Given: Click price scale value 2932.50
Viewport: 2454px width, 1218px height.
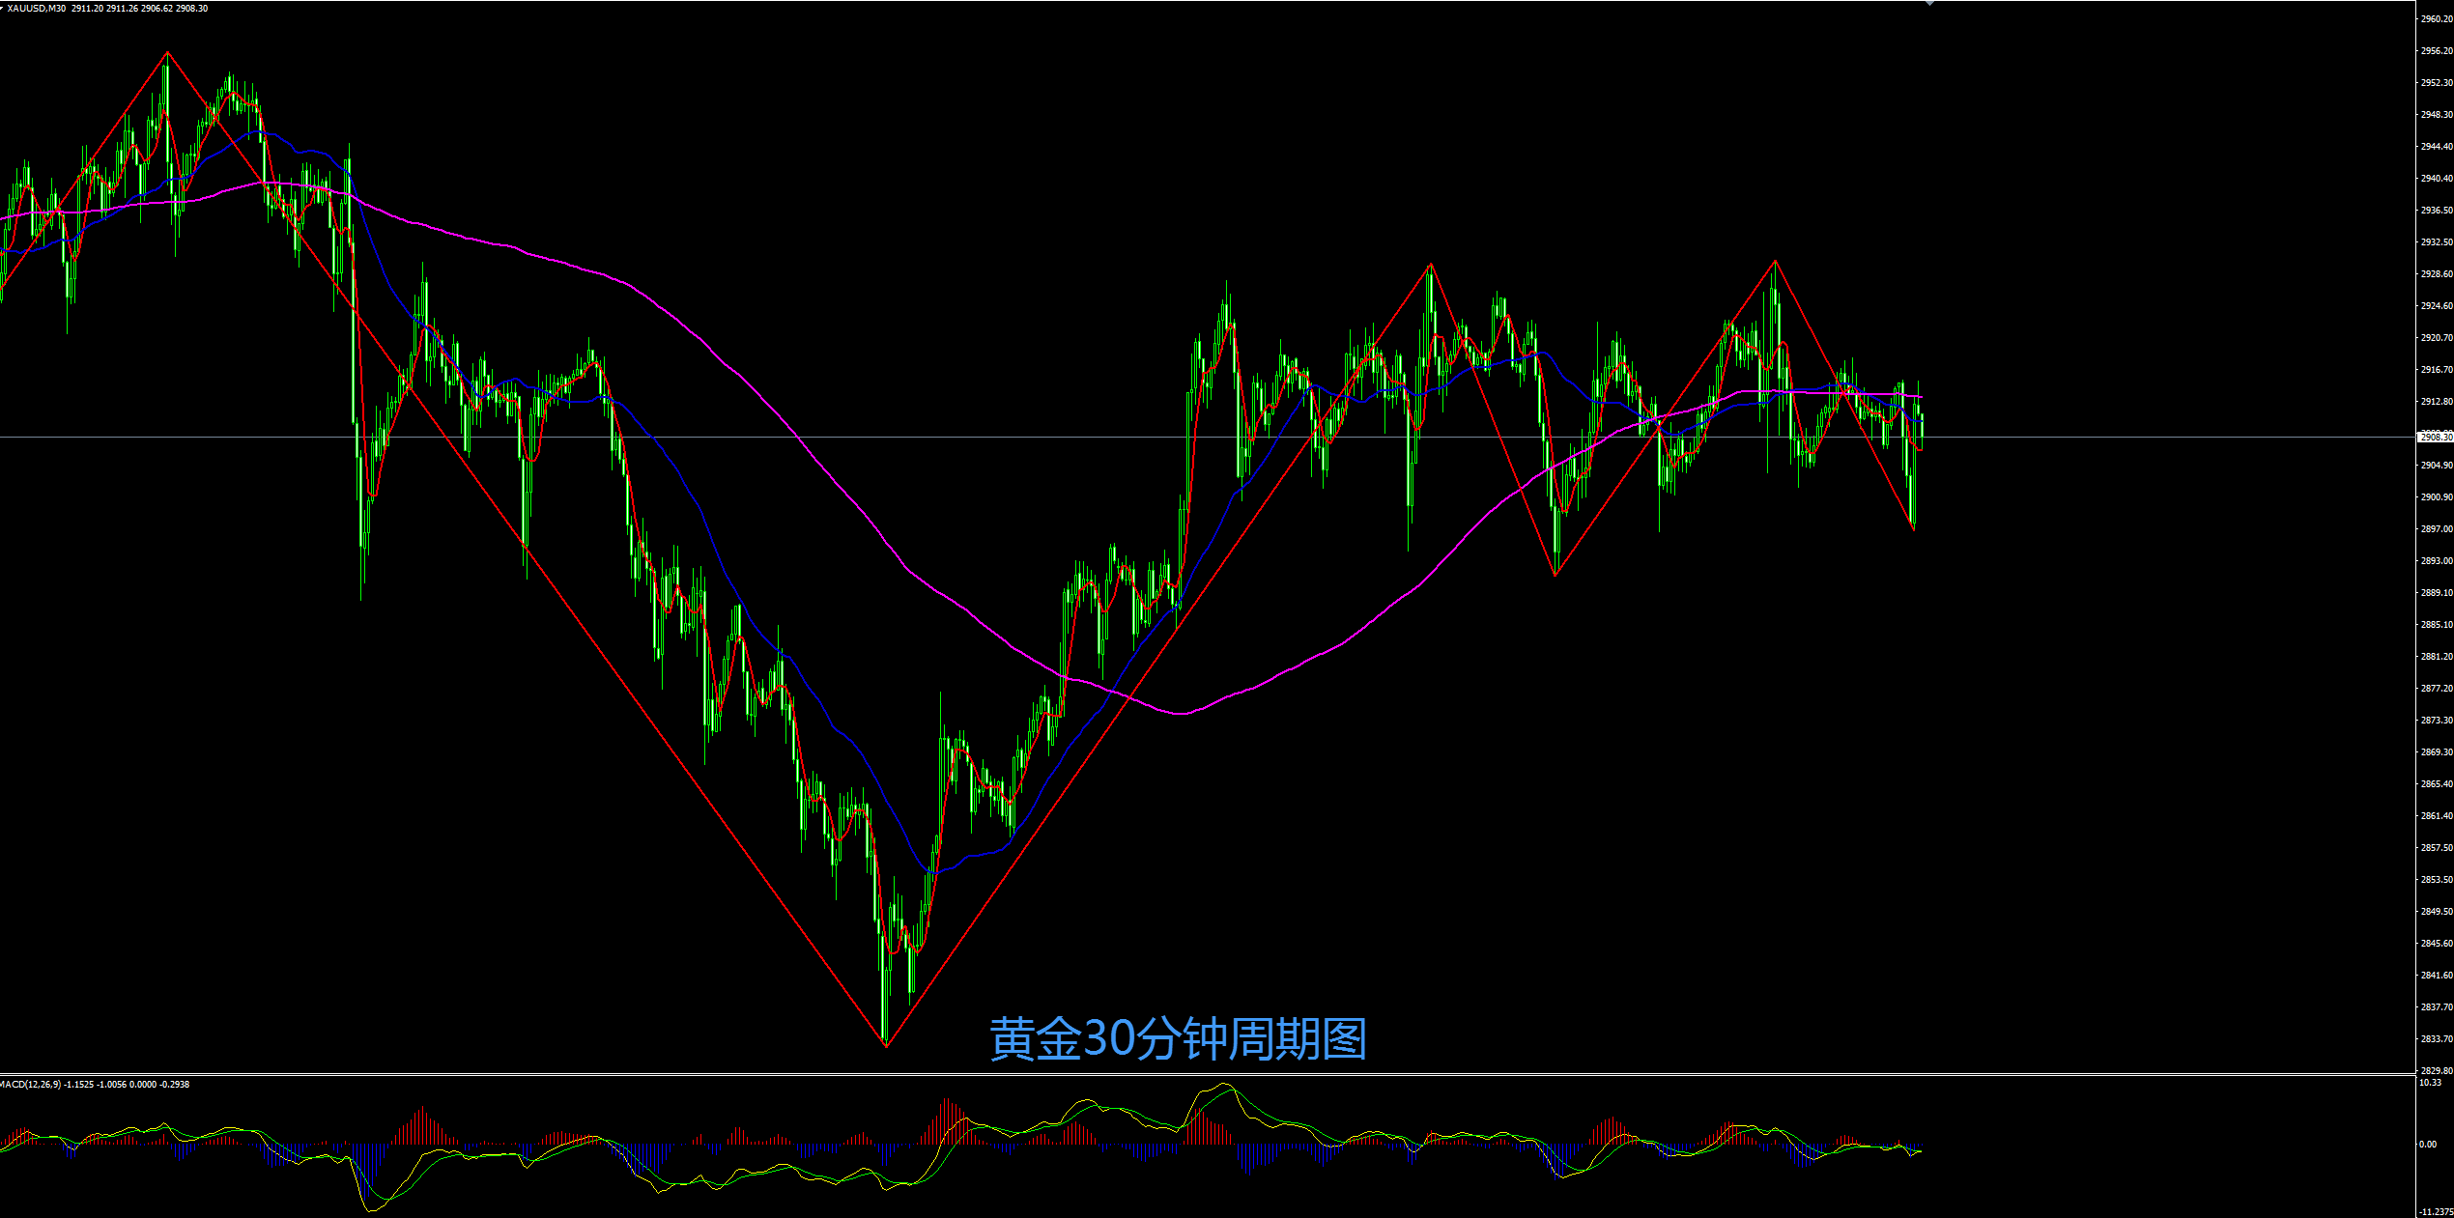Looking at the screenshot, I should [x=2437, y=242].
